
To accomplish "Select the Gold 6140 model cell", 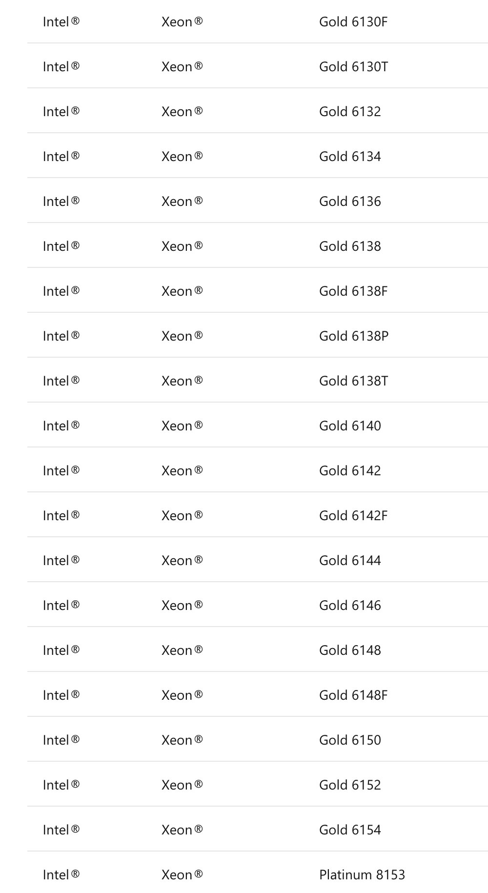I will (x=350, y=426).
